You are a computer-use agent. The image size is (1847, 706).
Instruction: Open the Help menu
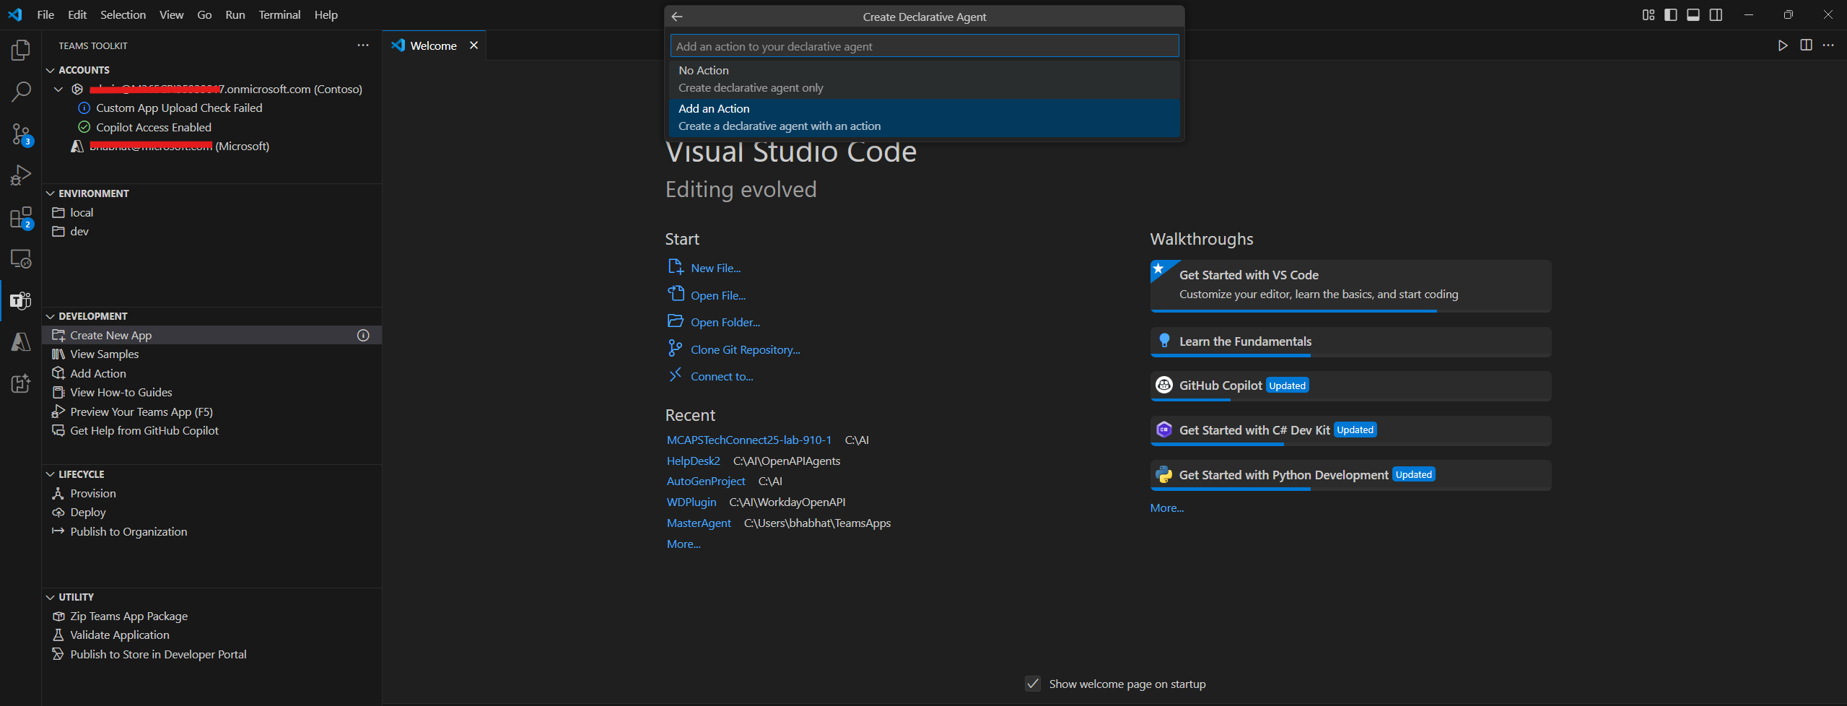(x=326, y=14)
